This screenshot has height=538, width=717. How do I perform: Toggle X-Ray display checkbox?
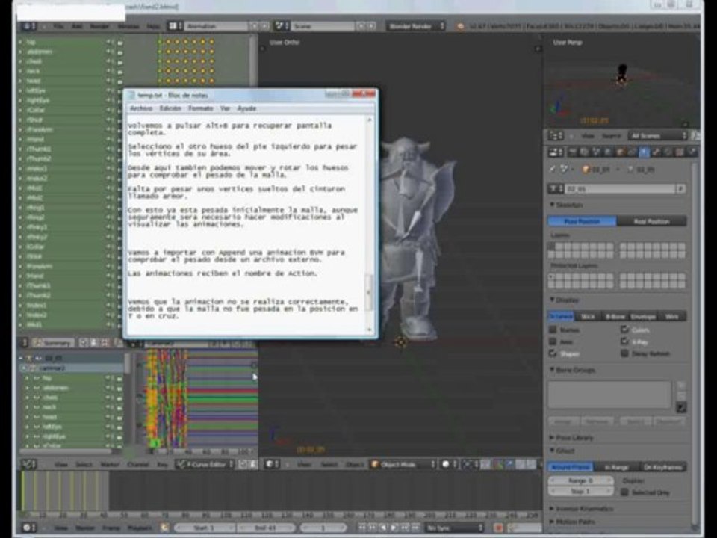(x=624, y=341)
